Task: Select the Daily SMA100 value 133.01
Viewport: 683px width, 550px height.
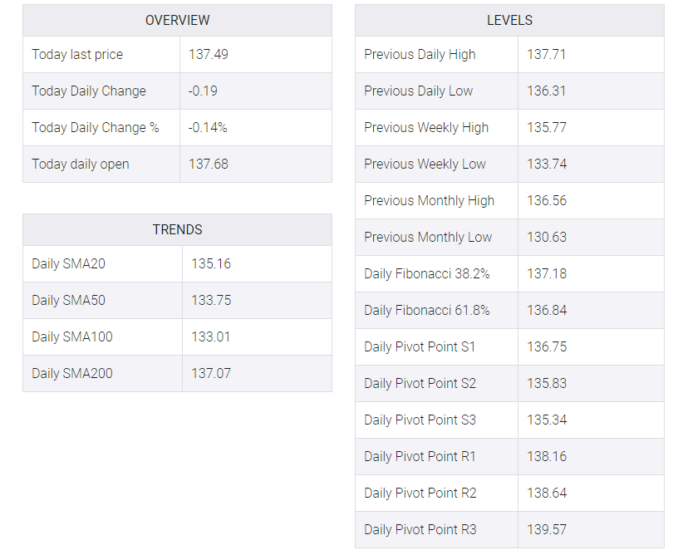Action: pos(210,336)
